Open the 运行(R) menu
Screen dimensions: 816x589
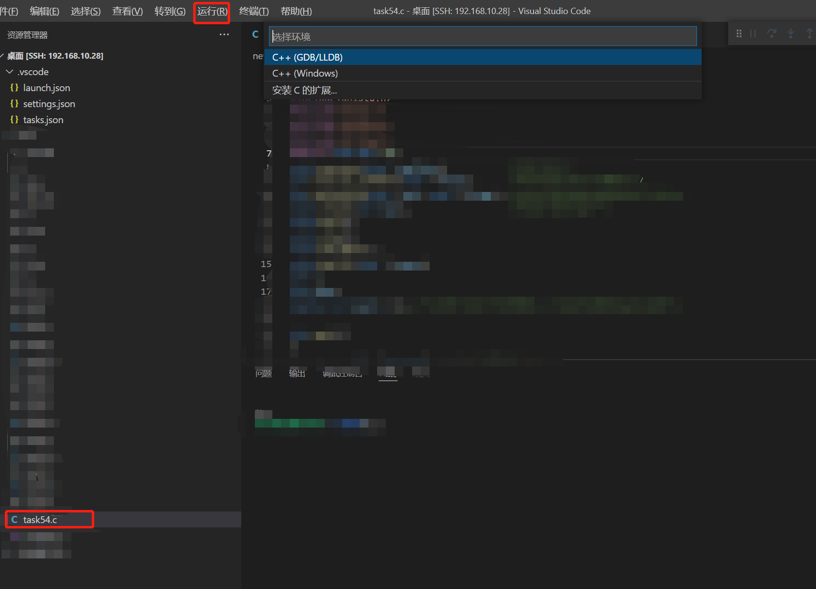[212, 11]
